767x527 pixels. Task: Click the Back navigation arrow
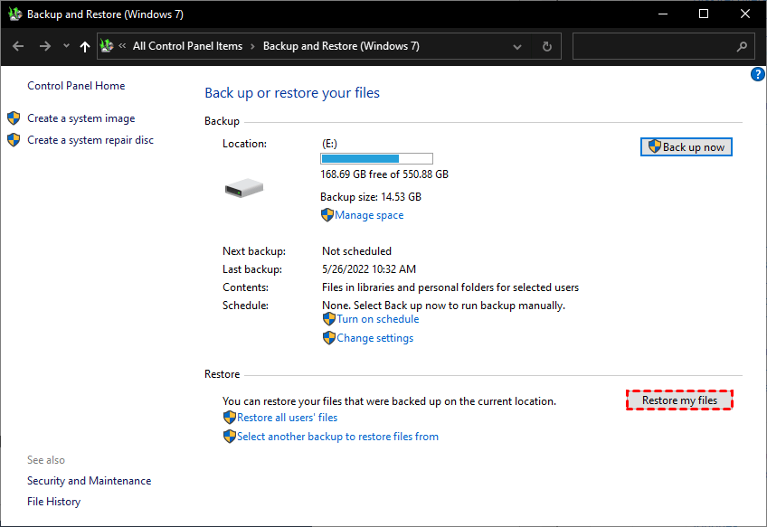[18, 46]
